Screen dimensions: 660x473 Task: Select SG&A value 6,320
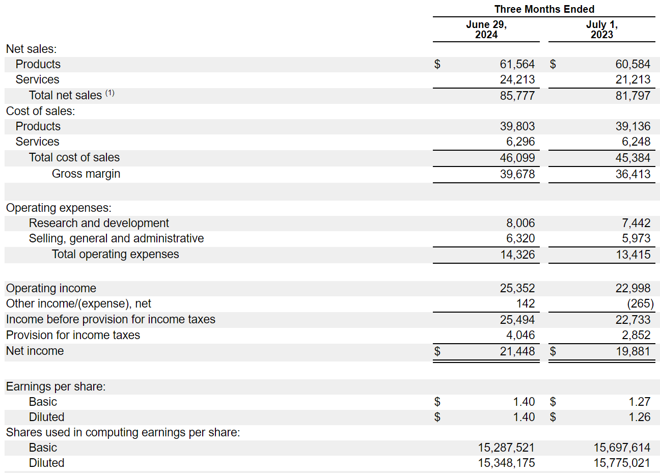pyautogui.click(x=520, y=238)
